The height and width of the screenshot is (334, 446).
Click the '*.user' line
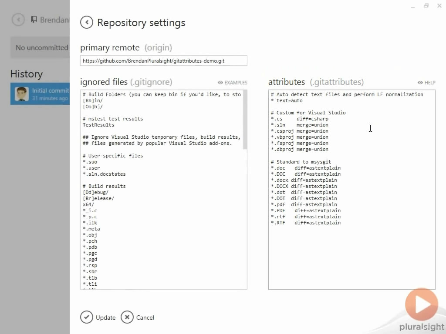91,168
